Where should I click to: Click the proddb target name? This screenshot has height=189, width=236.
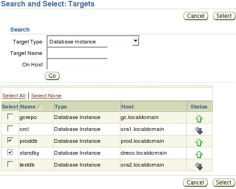tap(28, 141)
